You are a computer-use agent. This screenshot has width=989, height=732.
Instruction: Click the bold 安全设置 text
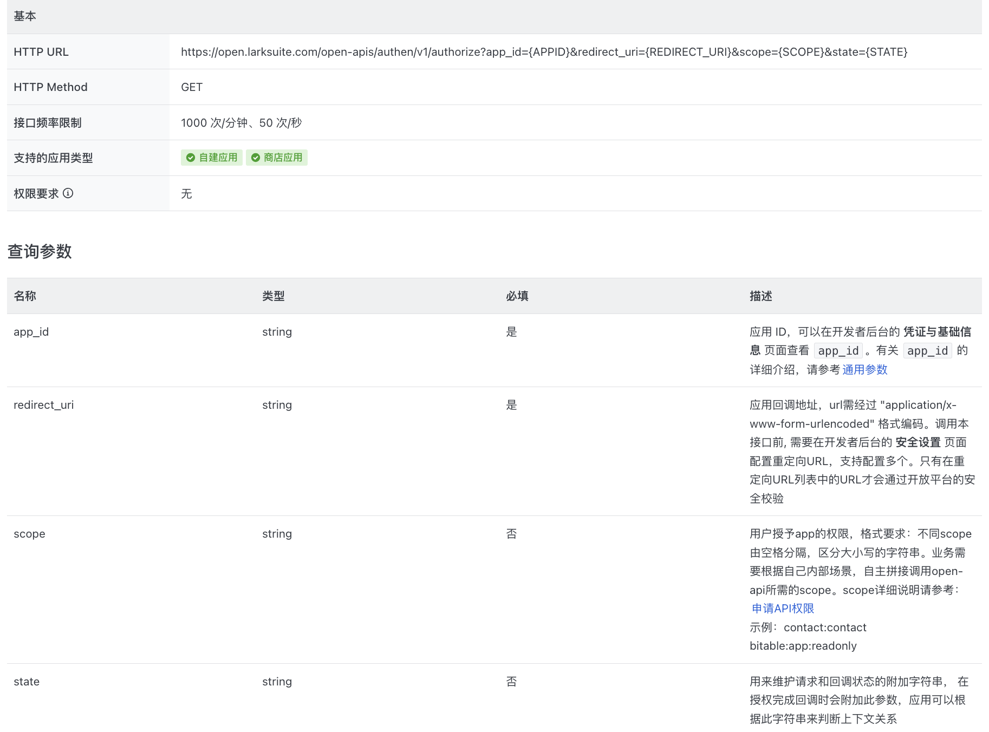tap(918, 442)
